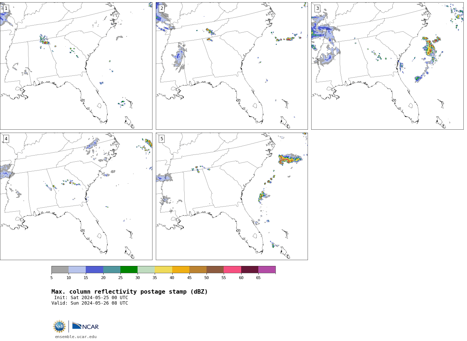This screenshot has height=341, width=467.
Task: Open ensemble member 5 map thumbnail
Action: pyautogui.click(x=232, y=196)
